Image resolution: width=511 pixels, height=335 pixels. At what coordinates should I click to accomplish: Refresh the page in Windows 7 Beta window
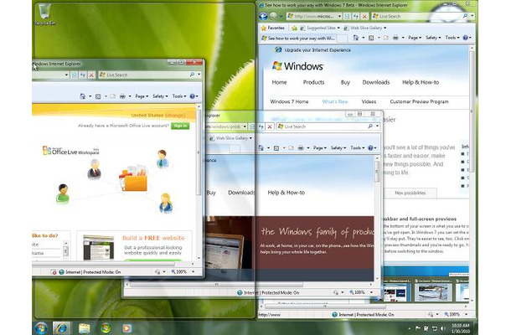[356, 16]
